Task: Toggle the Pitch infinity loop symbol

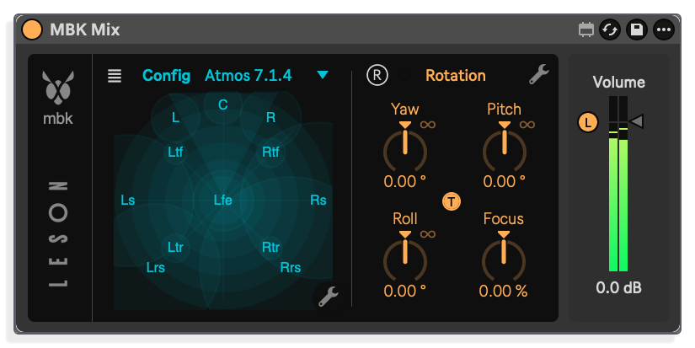Action: click(x=527, y=125)
